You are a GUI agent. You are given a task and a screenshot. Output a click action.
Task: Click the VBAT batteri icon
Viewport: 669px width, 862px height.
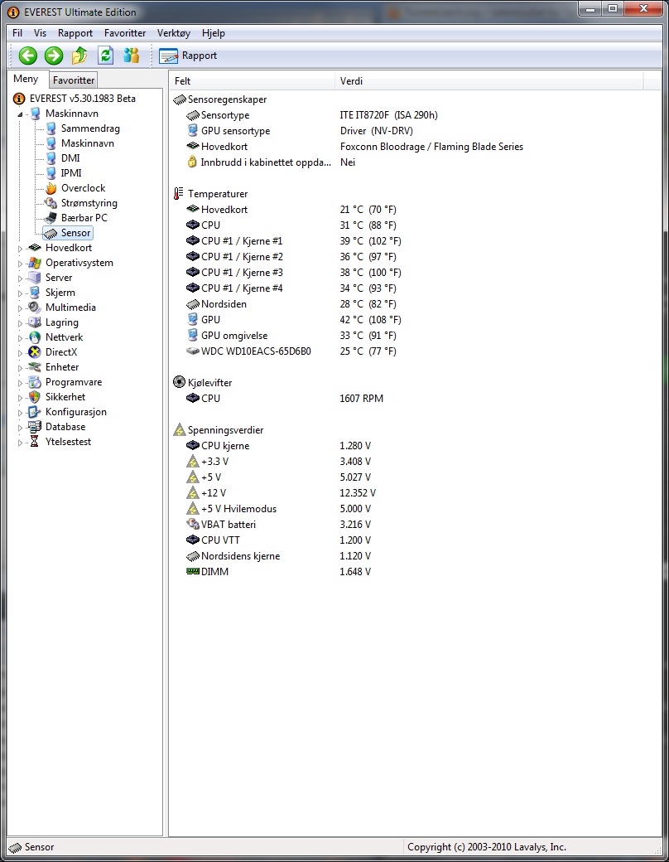193,524
